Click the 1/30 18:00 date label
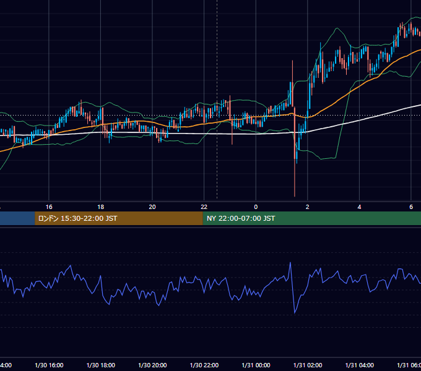The height and width of the screenshot is (371, 421). click(101, 365)
